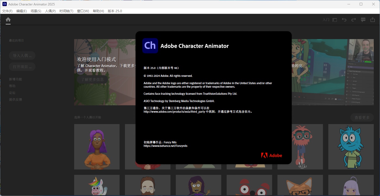Select the purple-haired woman puppet in orange shirt
Screen dimensions: 380x196
(x=97, y=147)
